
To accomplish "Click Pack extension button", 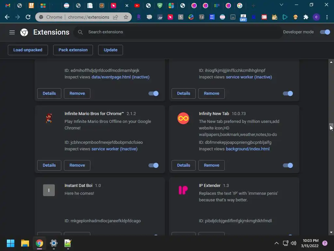I will point(73,50).
